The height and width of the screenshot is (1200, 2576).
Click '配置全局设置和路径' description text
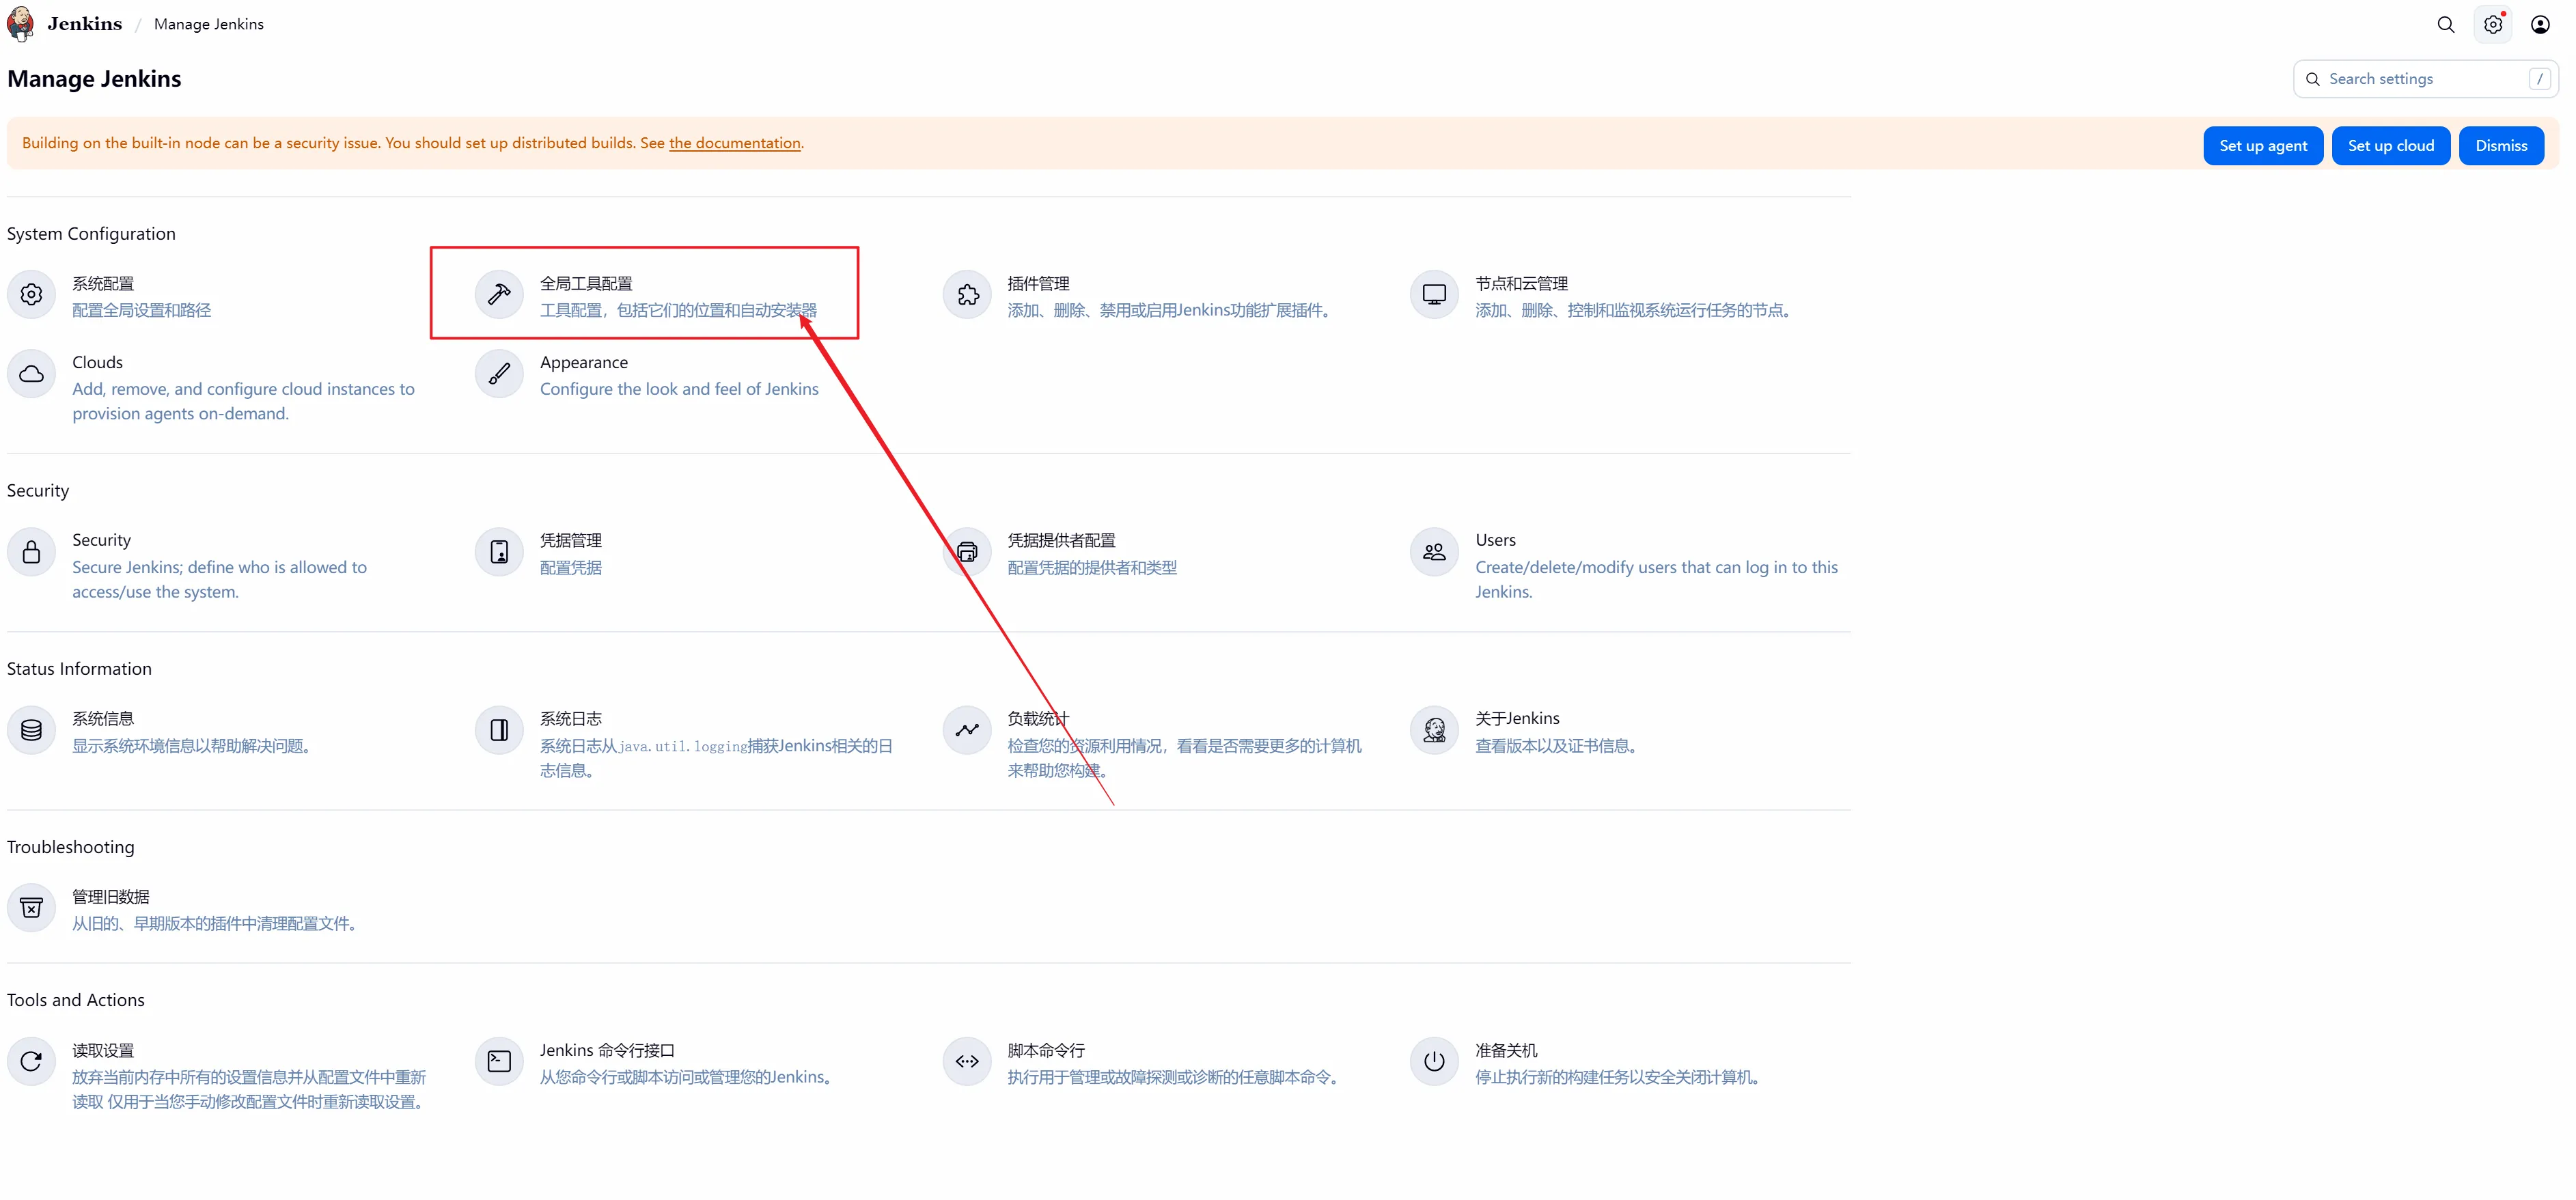click(141, 311)
